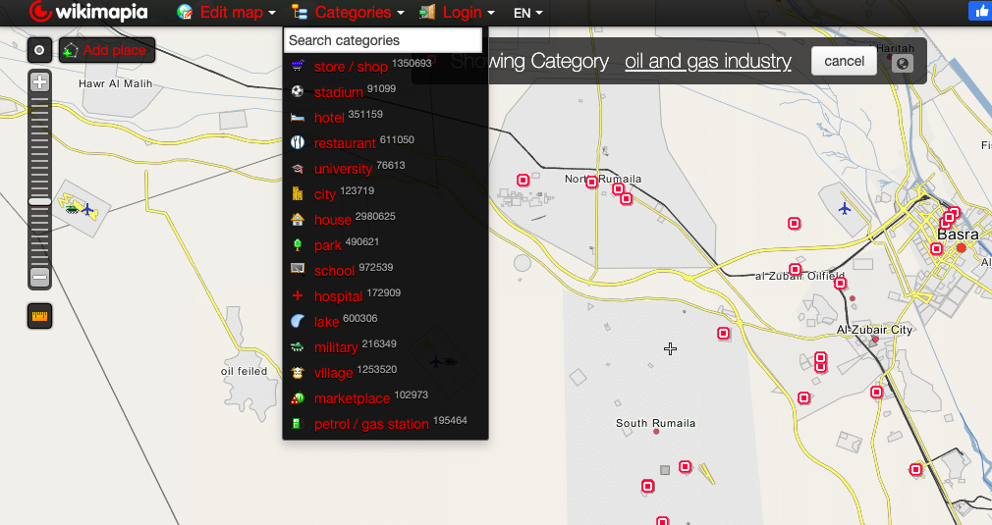Viewport: 992px width, 525px height.
Task: Click the Categories tree icon
Action: click(x=300, y=12)
